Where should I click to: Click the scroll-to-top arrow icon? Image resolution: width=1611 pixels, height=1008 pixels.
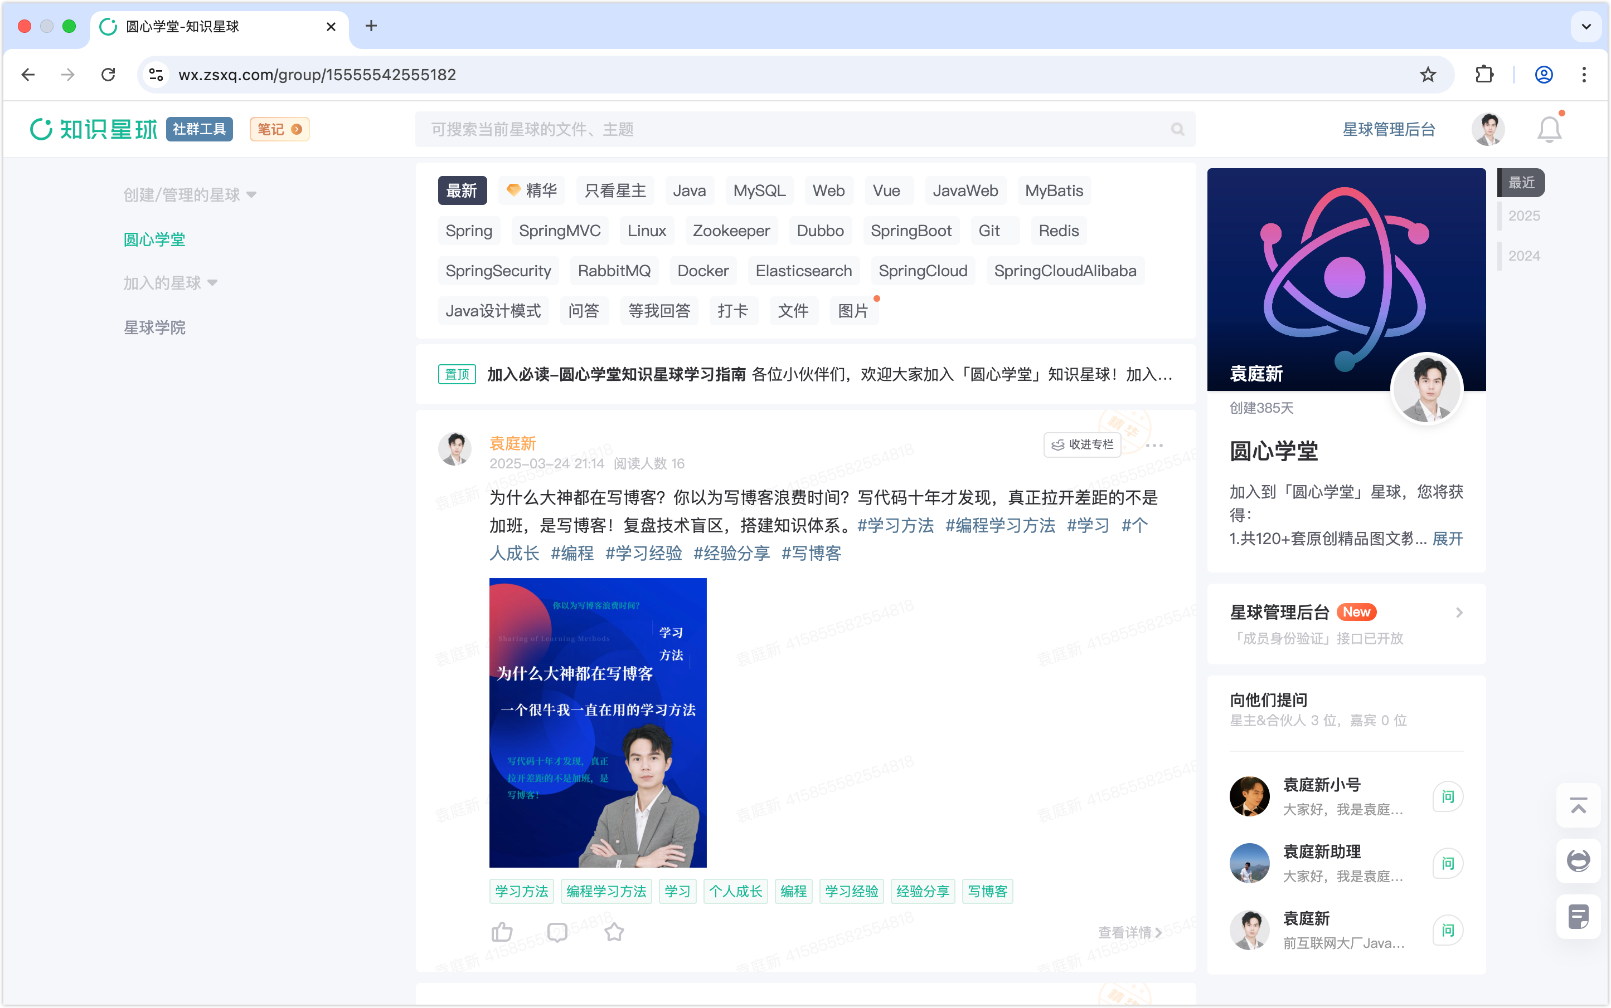(x=1578, y=805)
